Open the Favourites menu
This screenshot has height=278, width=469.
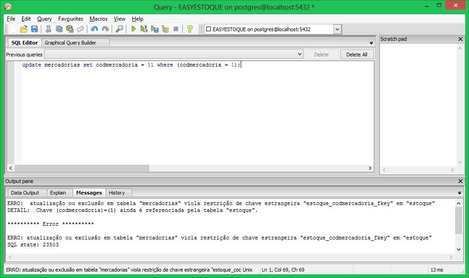click(x=71, y=19)
